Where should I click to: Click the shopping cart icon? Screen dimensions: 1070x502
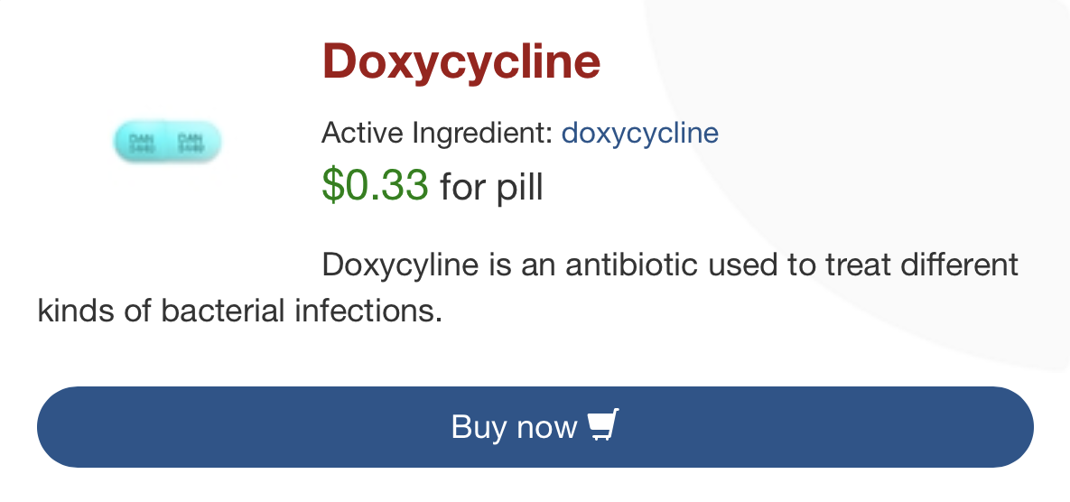603,425
